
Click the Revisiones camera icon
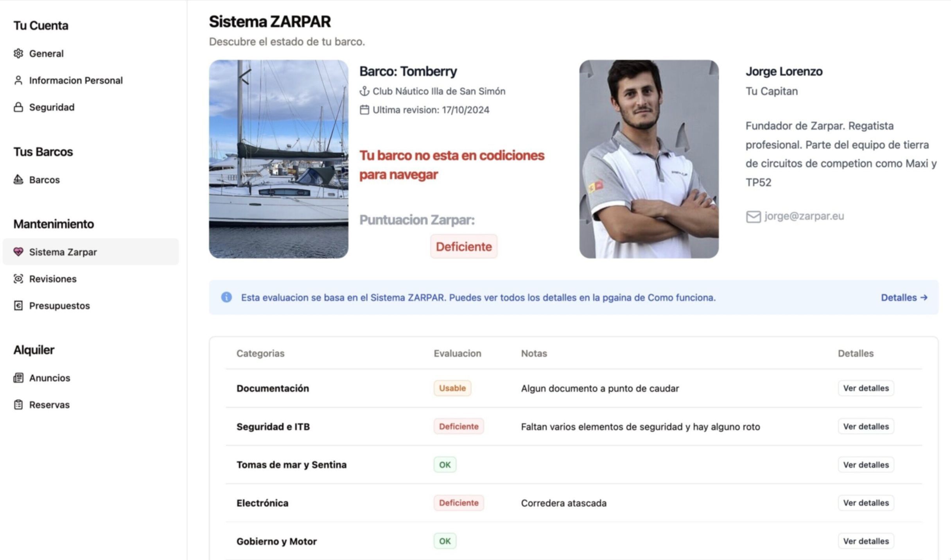(x=18, y=279)
